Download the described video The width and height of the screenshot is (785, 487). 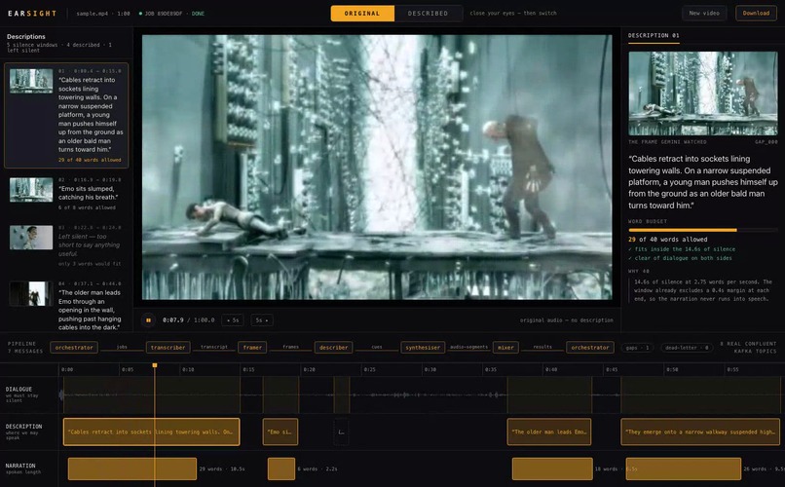click(x=756, y=13)
